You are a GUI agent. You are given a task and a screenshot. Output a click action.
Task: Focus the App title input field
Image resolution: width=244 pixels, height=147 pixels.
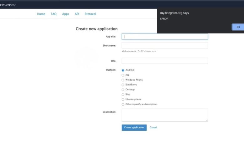[x=165, y=37]
